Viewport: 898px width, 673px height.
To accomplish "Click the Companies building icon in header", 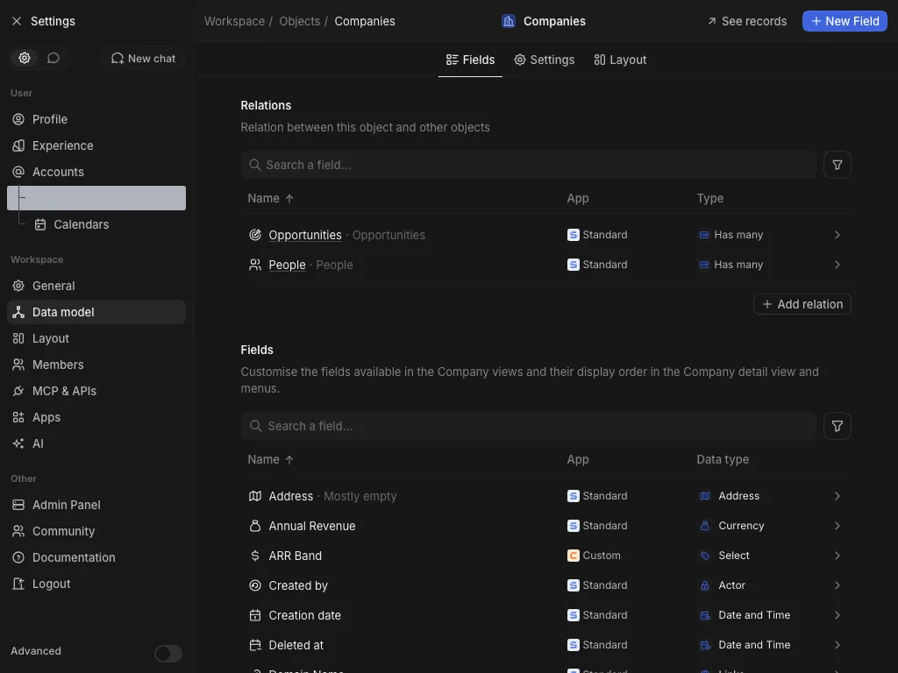I will [509, 21].
